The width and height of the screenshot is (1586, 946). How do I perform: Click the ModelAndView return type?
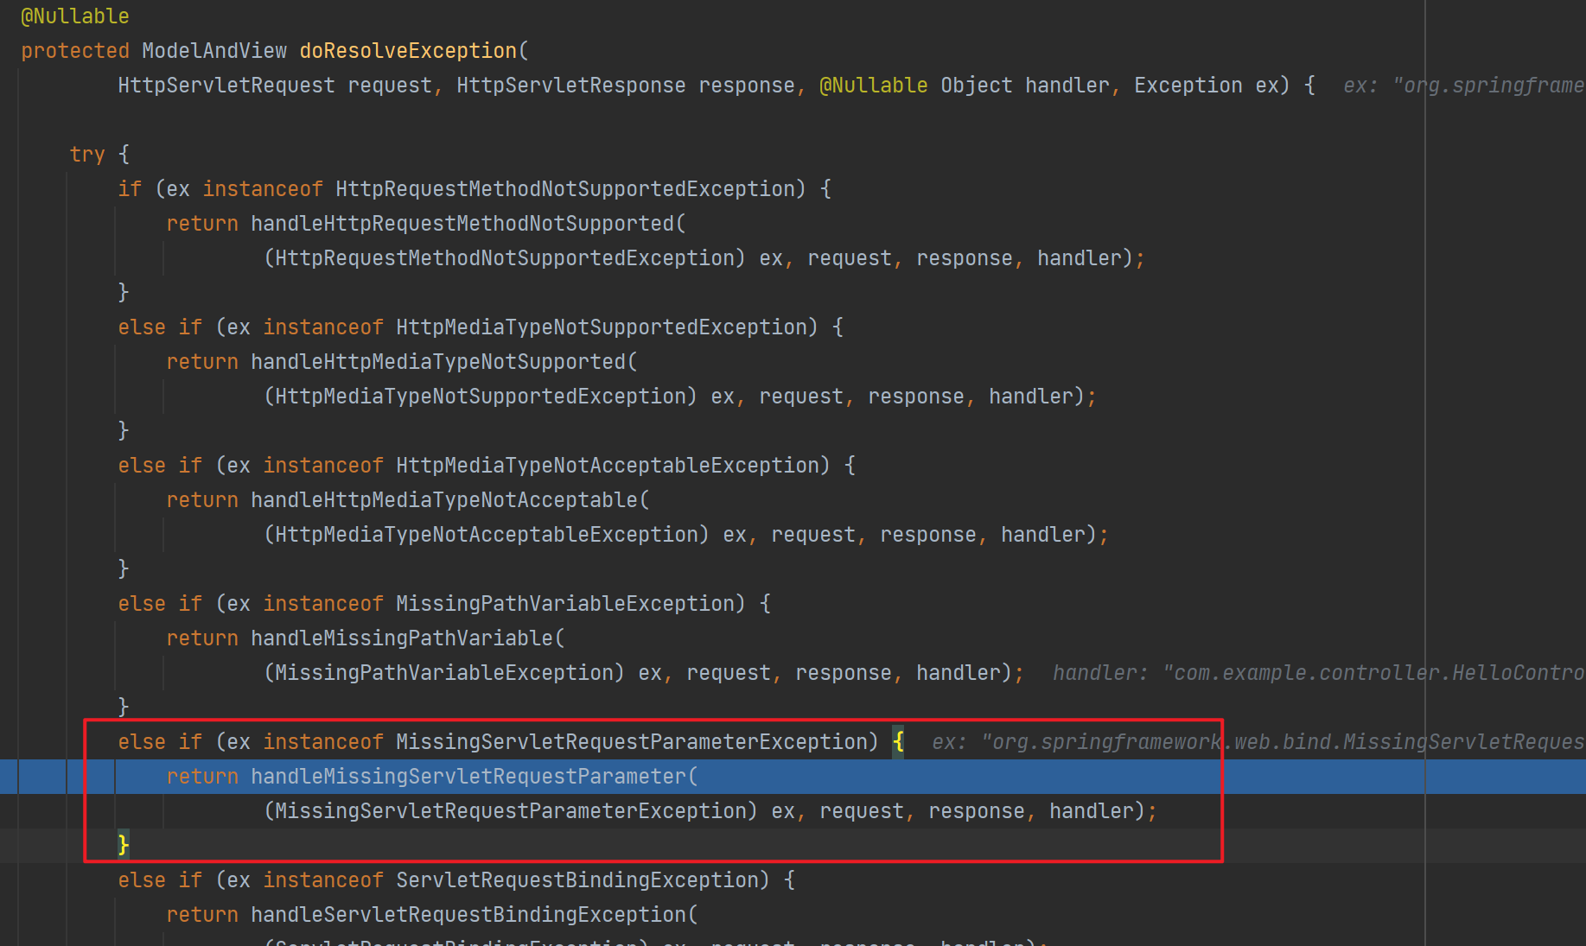[x=214, y=51]
